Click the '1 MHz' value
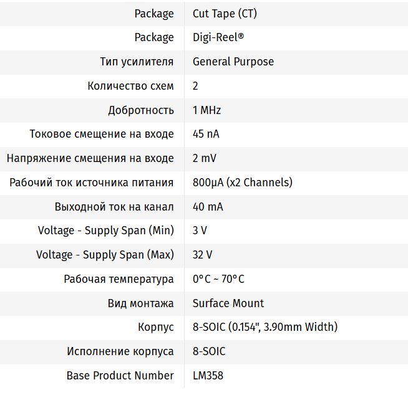Viewport: 408px width, 395px height. pyautogui.click(x=206, y=110)
